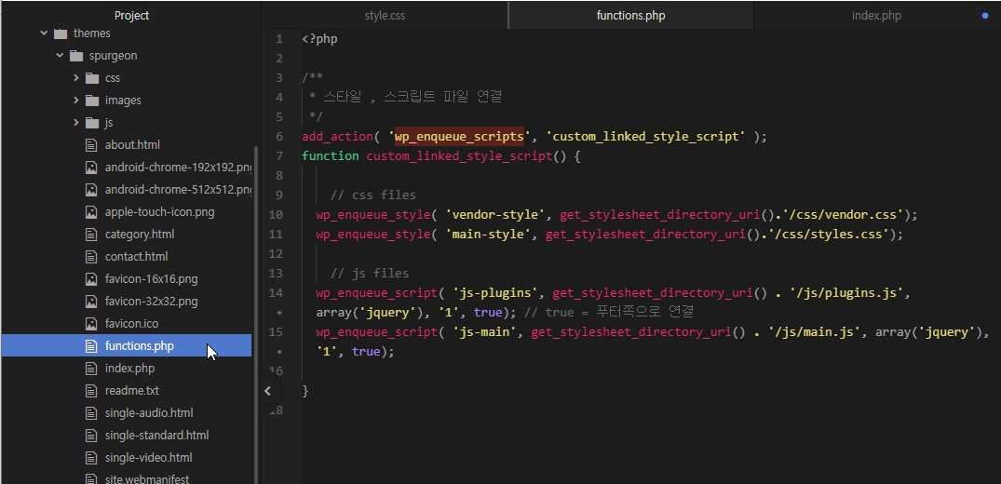The height and width of the screenshot is (484, 1001).
Task: Expand the images folder chevron
Action: point(76,101)
